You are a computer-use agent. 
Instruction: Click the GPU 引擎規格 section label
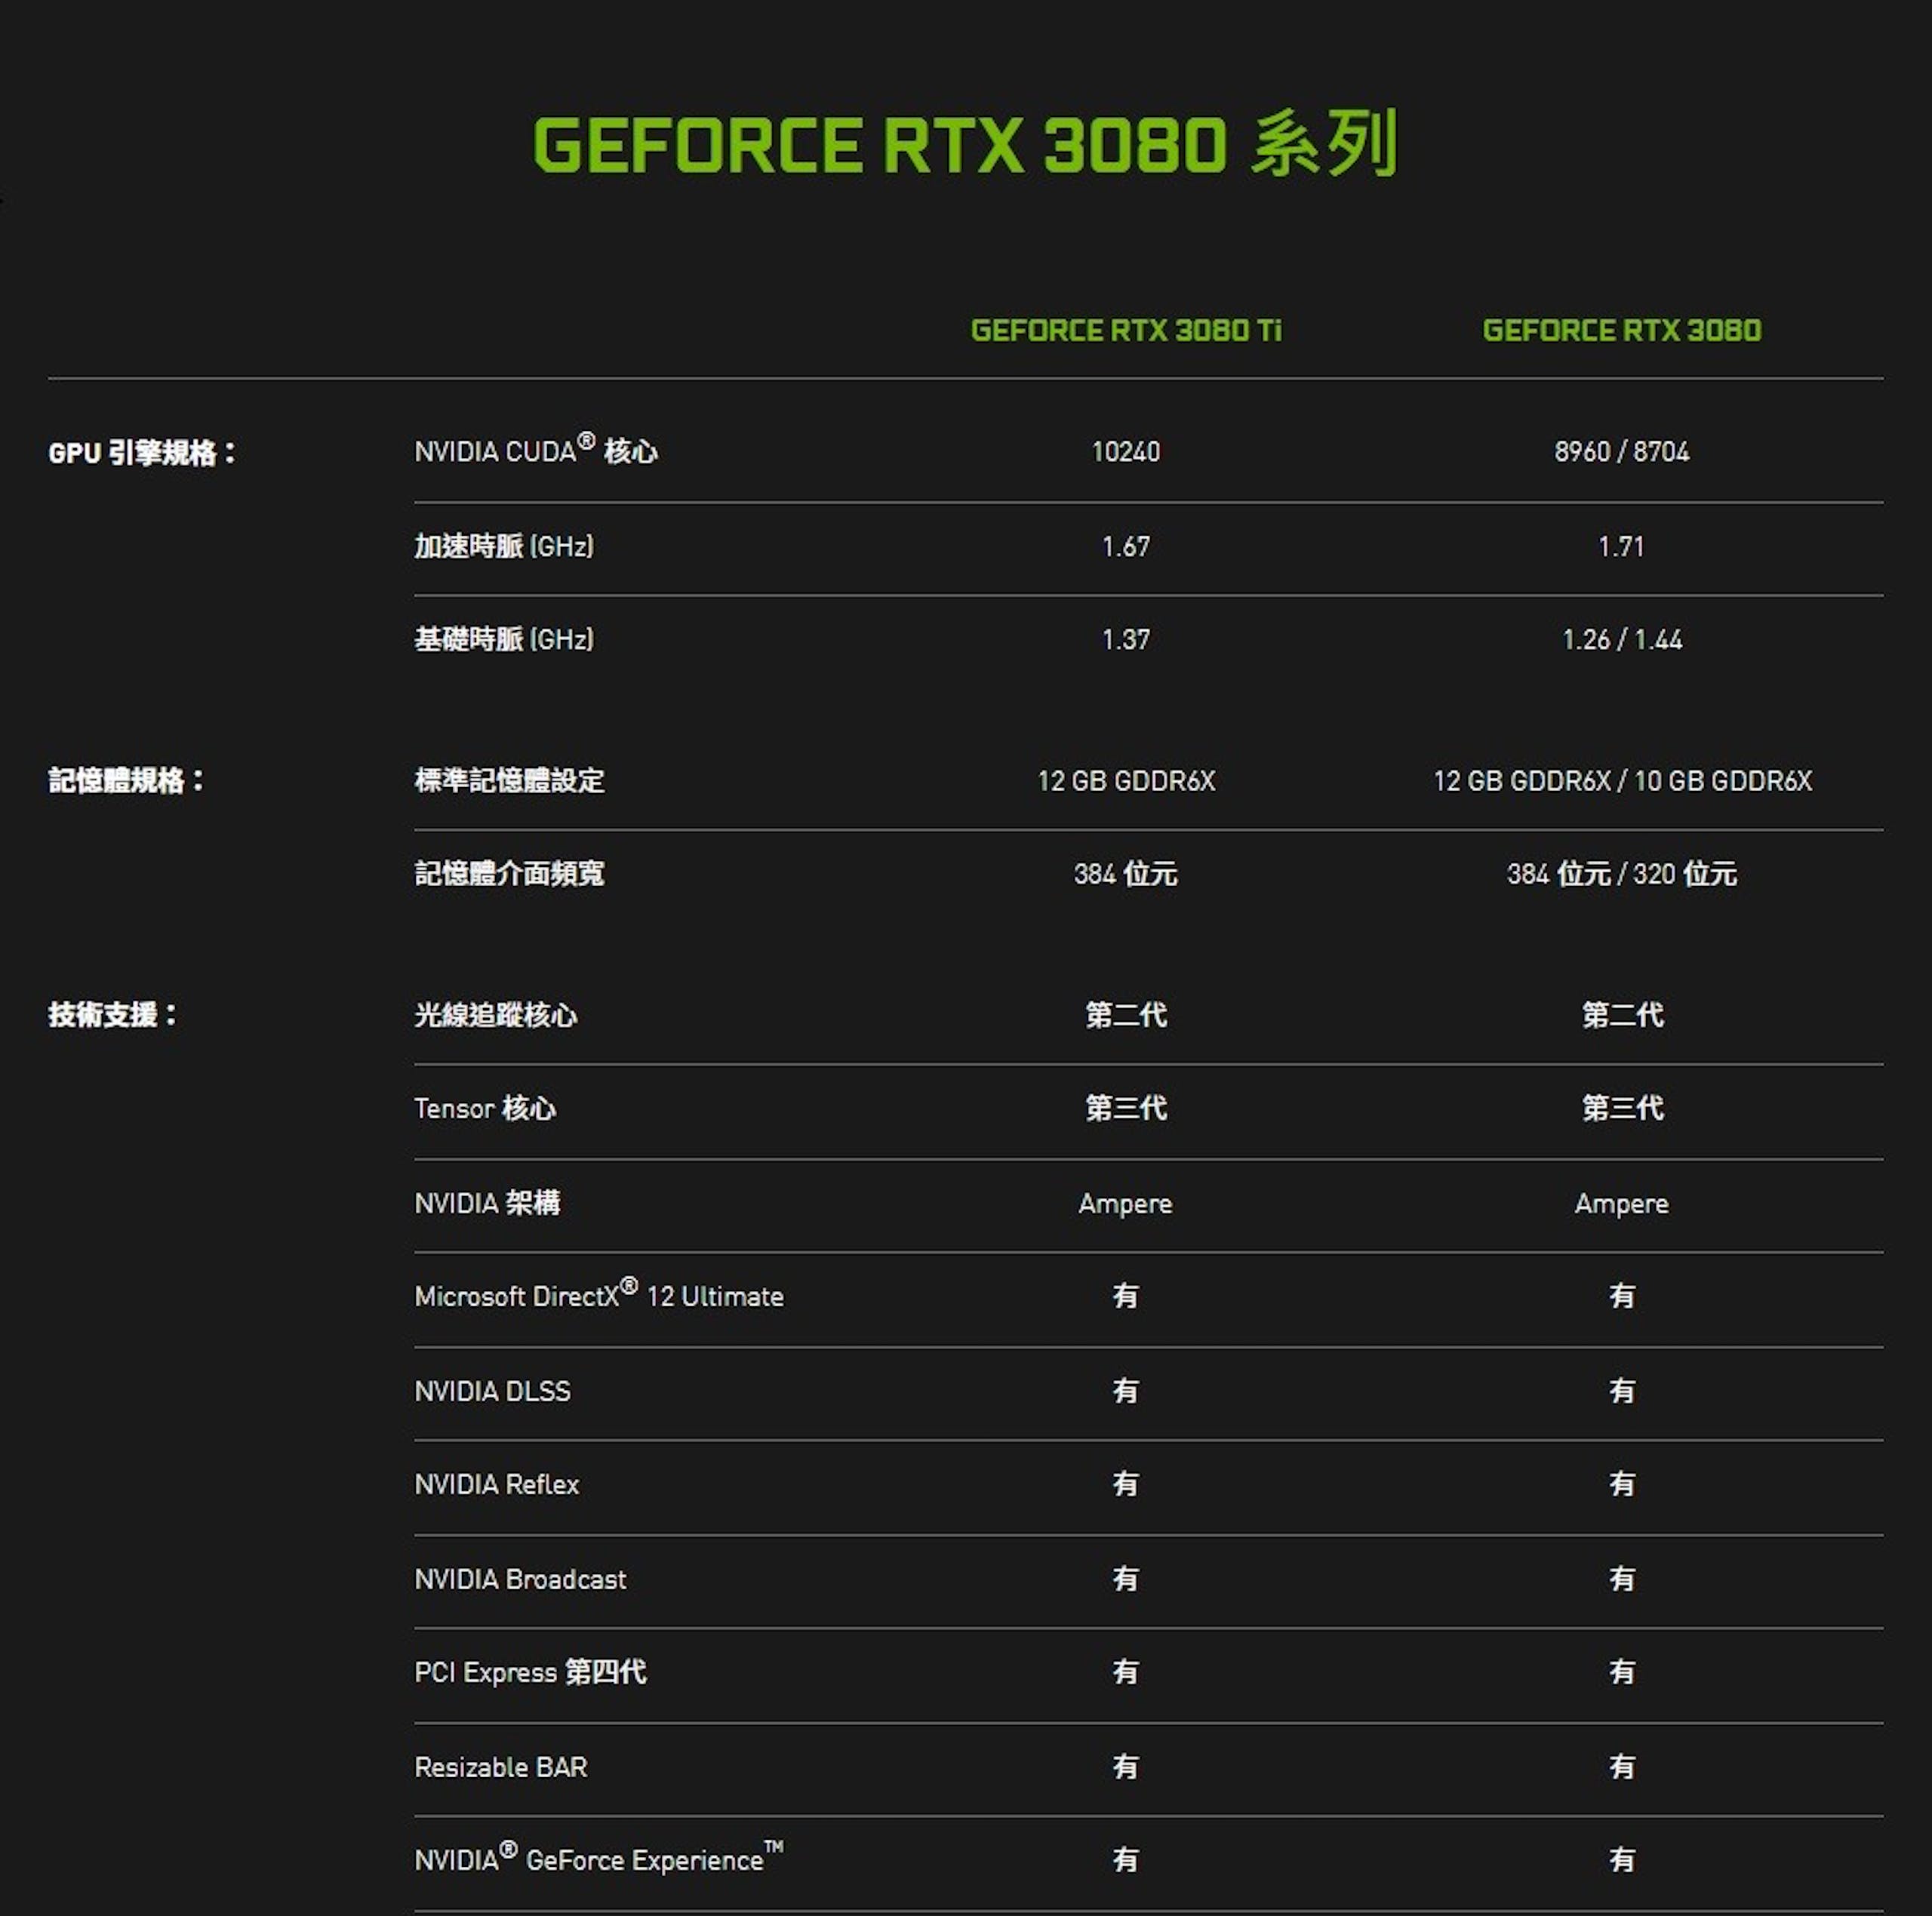click(142, 453)
